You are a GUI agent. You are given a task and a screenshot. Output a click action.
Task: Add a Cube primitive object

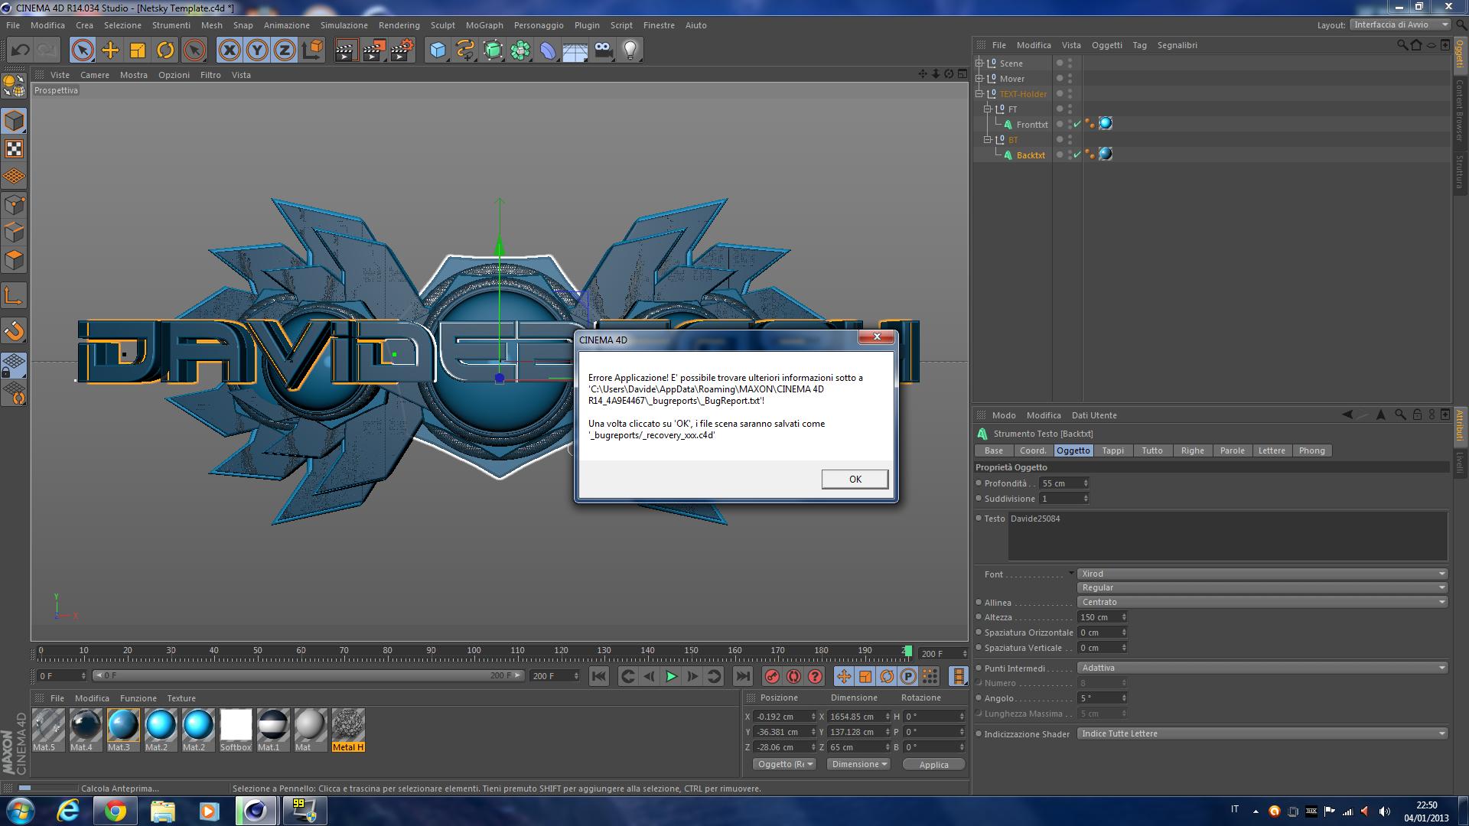(438, 50)
